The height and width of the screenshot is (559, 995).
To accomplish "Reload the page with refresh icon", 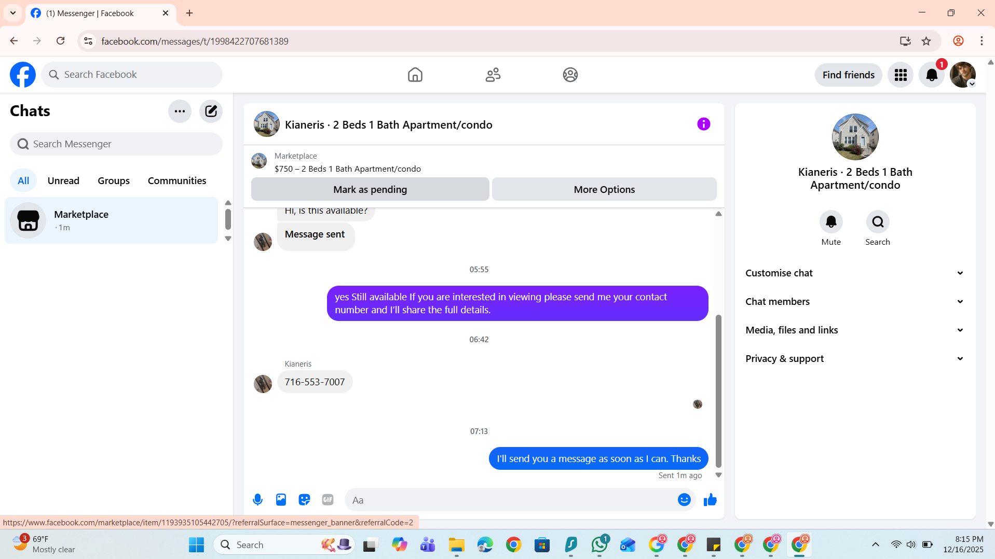I will pos(61,41).
